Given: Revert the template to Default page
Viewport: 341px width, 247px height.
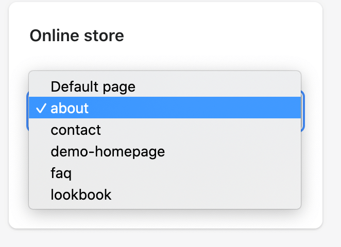Looking at the screenshot, I should pyautogui.click(x=93, y=86).
